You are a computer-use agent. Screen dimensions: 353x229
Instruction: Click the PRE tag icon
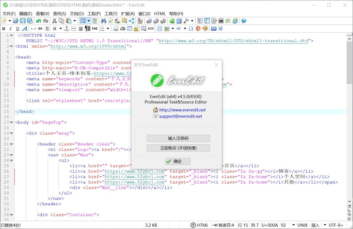[x=94, y=29]
